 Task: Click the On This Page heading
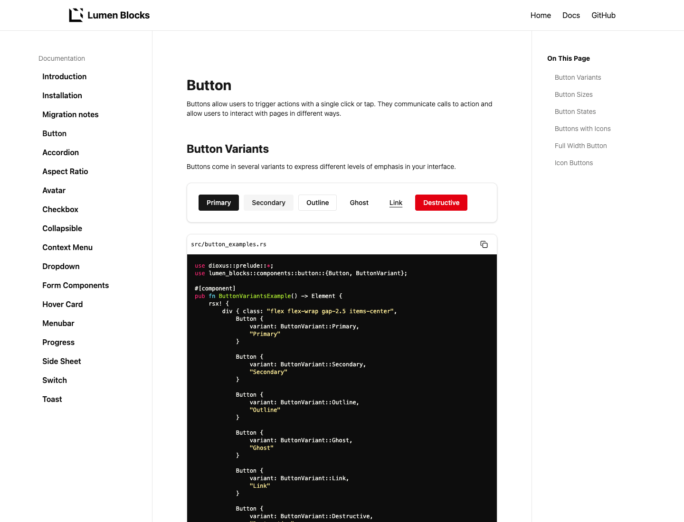coord(568,58)
